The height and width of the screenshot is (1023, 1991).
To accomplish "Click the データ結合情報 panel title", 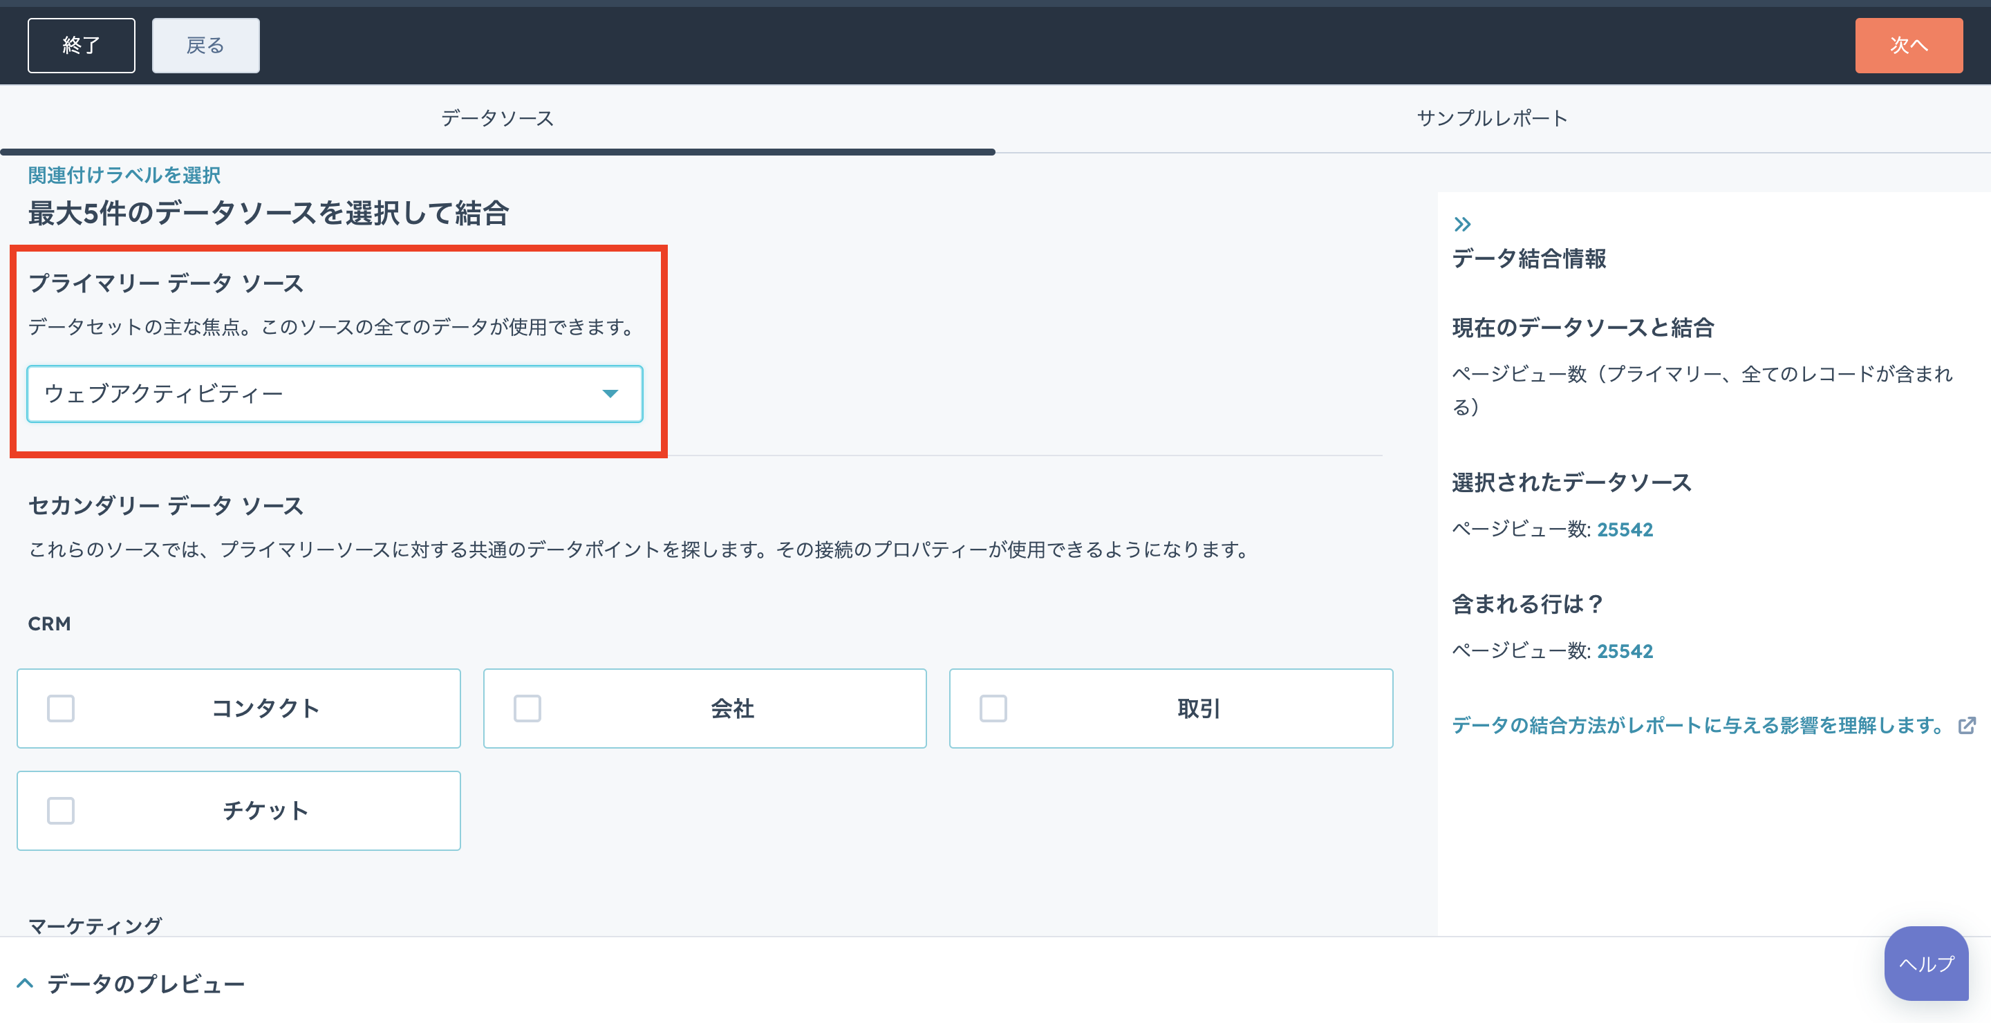I will (1529, 259).
